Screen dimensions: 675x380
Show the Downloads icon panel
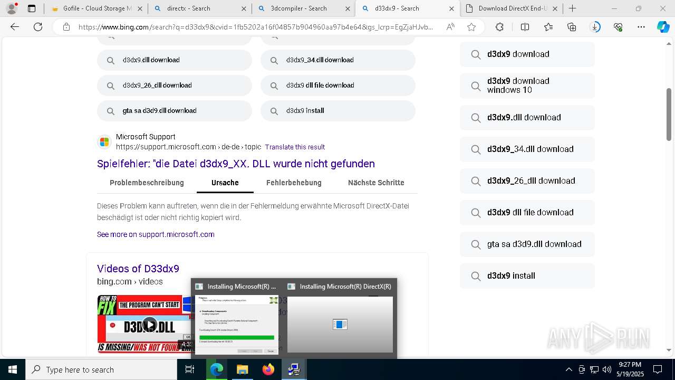(x=595, y=27)
